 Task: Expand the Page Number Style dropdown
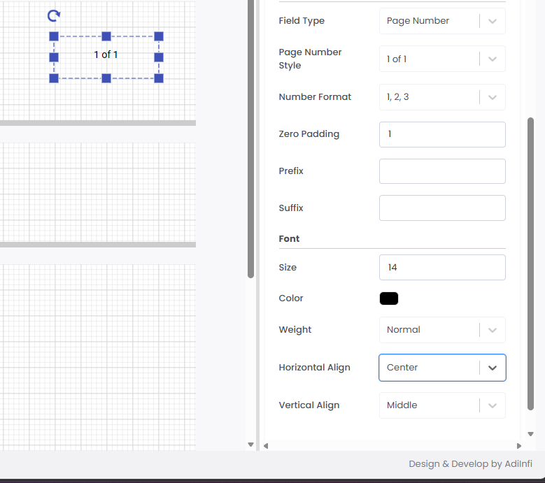click(x=441, y=59)
